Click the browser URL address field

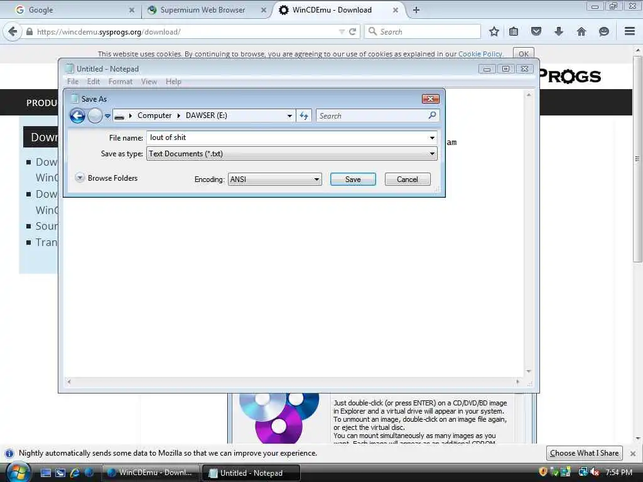(x=185, y=32)
